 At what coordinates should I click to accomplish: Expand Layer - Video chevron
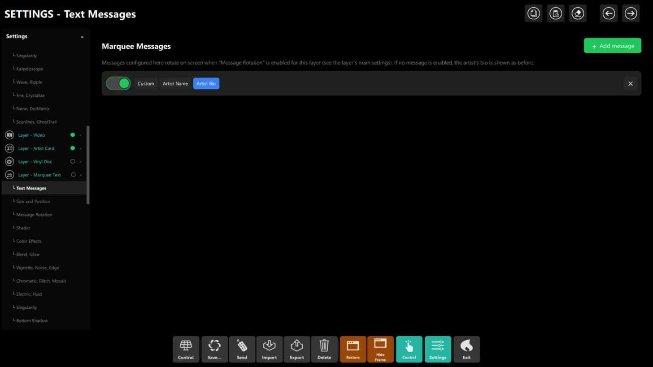[x=81, y=135]
